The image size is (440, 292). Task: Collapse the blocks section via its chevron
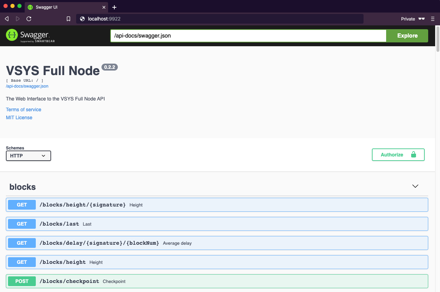coord(415,186)
